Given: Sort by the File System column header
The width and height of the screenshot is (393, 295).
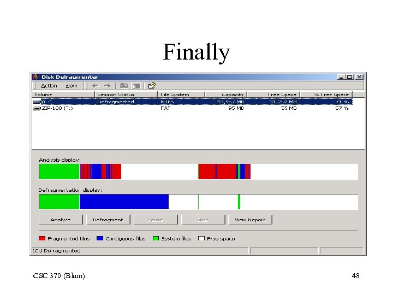Looking at the screenshot, I should (x=181, y=95).
